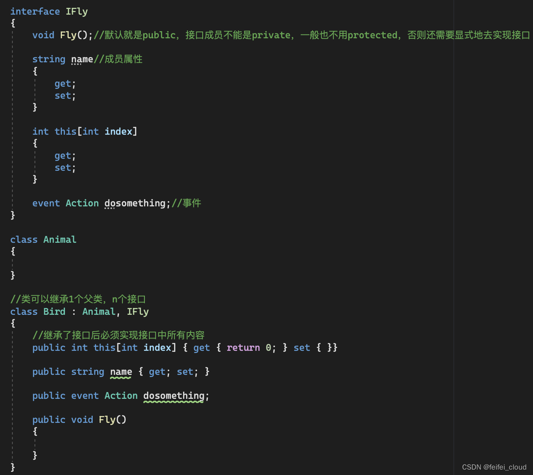Screen dimensions: 533x475
Task: Click the '//事件' comment
Action: [187, 204]
